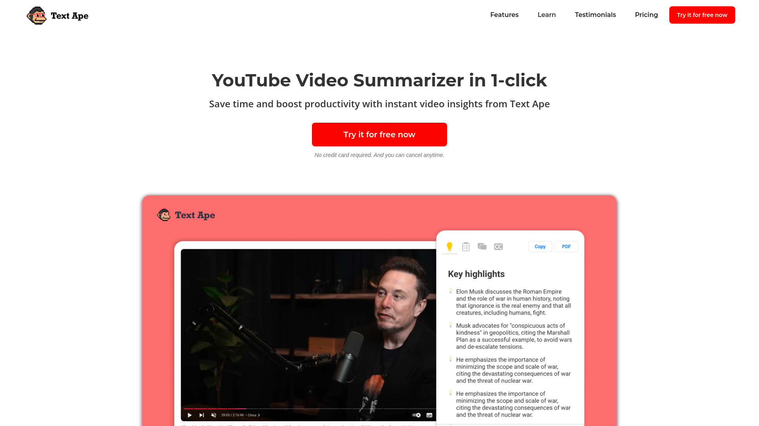Open the Pricing navigation menu item
This screenshot has height=426, width=759.
click(x=646, y=15)
